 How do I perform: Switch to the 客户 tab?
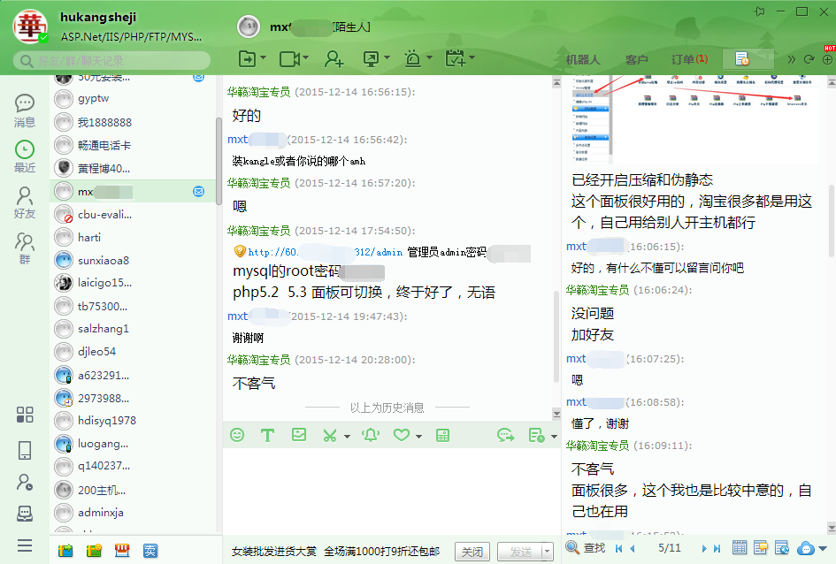click(x=637, y=59)
